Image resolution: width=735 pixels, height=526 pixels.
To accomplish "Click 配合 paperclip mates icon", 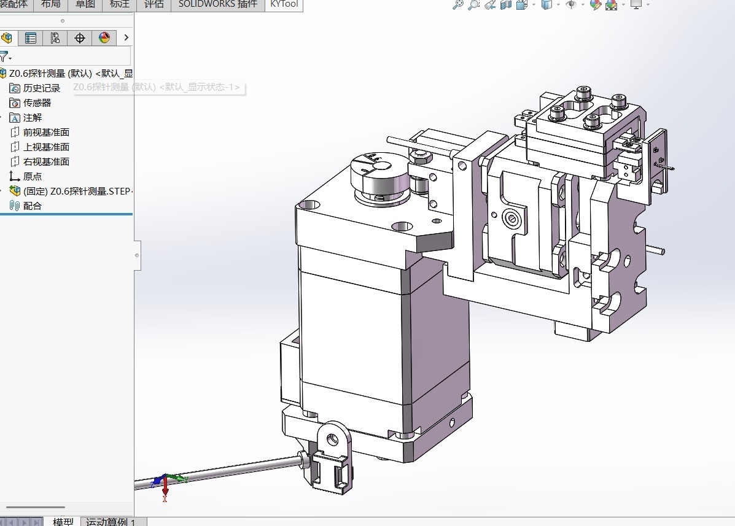I will coord(15,206).
